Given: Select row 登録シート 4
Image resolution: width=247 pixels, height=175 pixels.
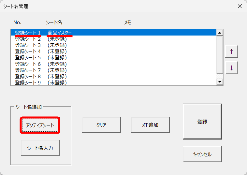Looking at the screenshot, I should [x=114, y=51].
